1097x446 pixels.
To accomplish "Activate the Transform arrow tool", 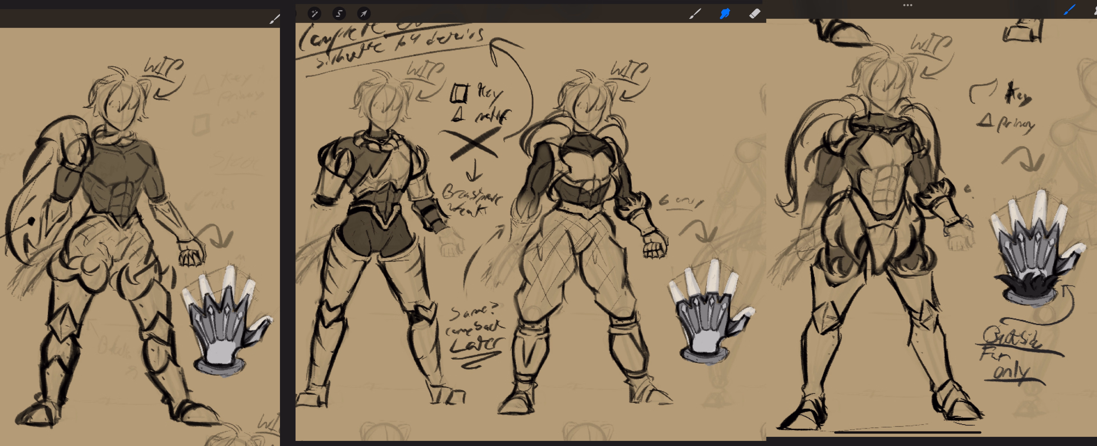I will [364, 14].
